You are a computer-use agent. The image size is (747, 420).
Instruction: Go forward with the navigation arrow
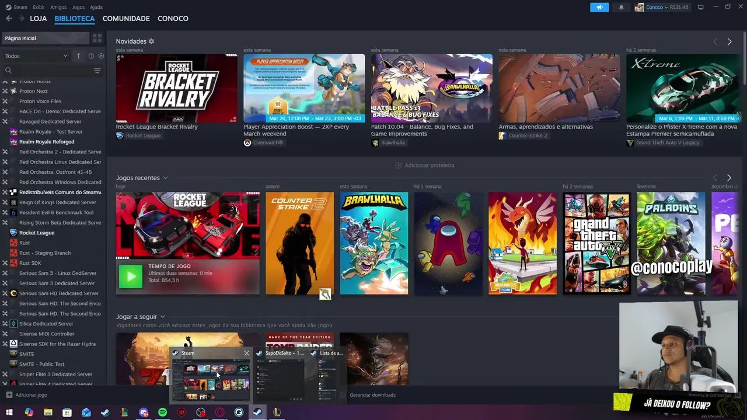(x=21, y=19)
